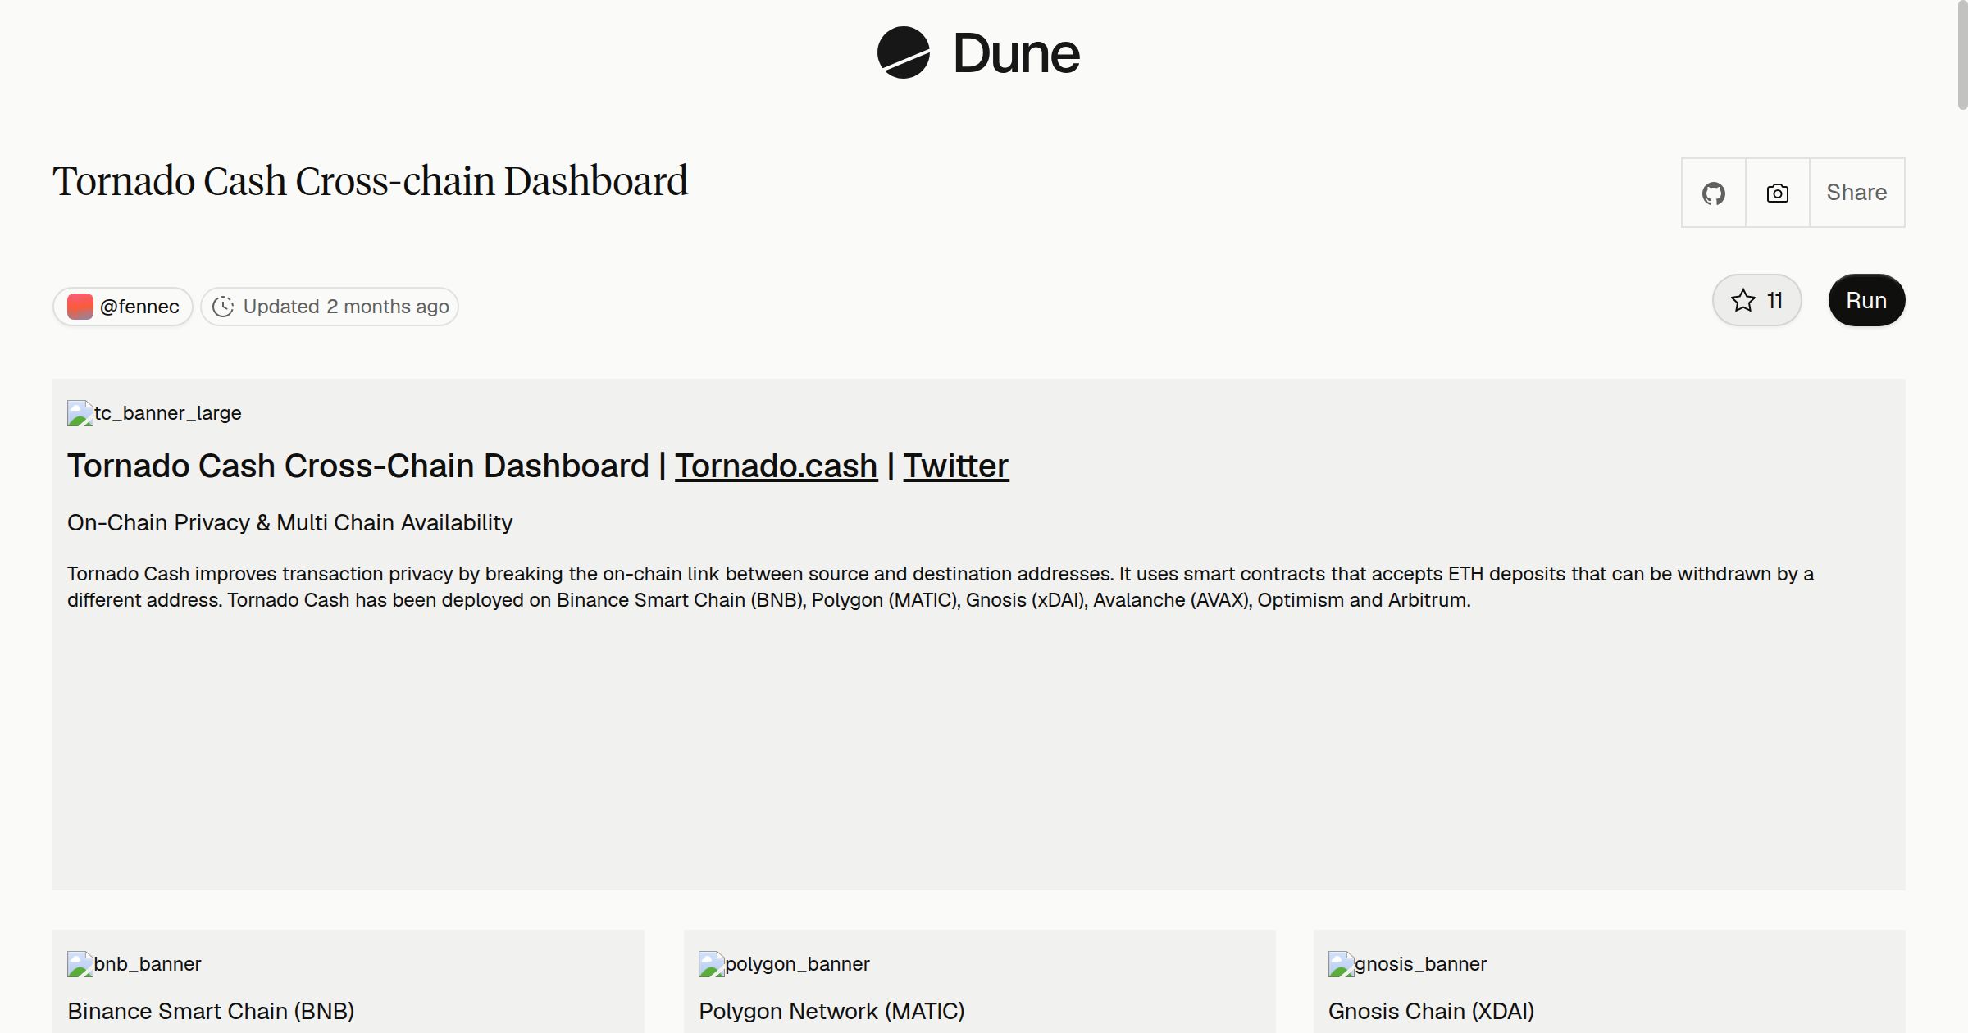1968x1033 pixels.
Task: Open the GitHub icon link
Action: point(1714,193)
